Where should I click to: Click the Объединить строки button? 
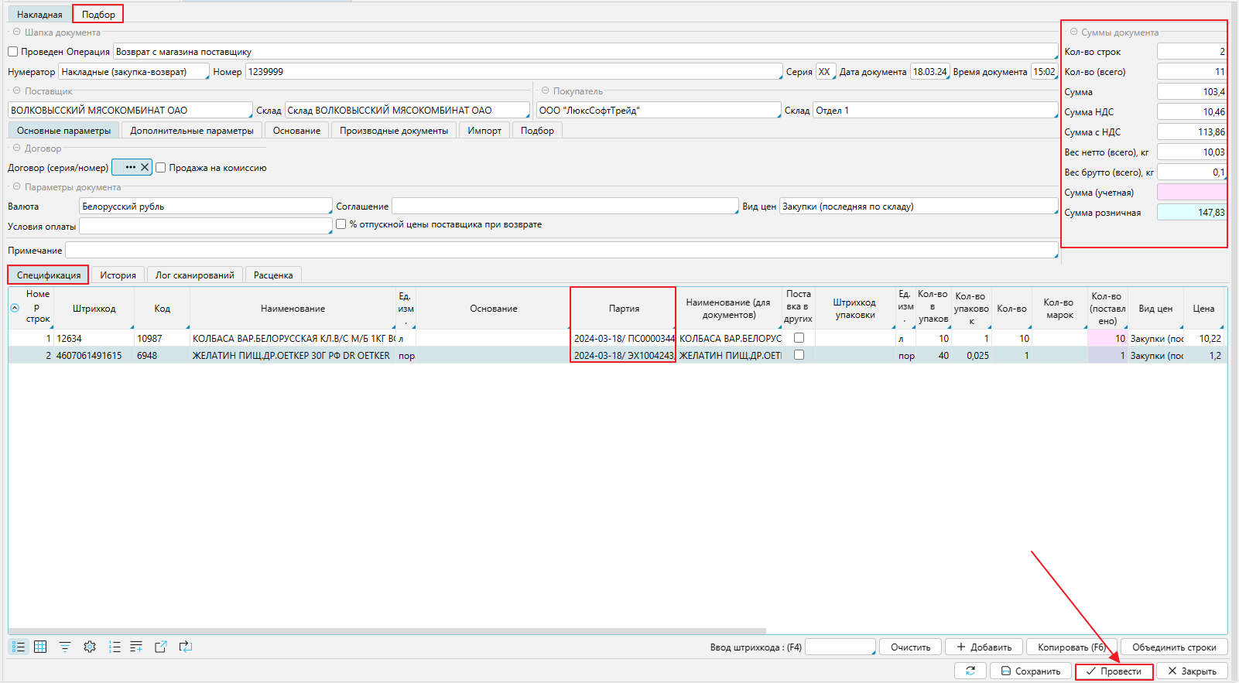[1173, 647]
